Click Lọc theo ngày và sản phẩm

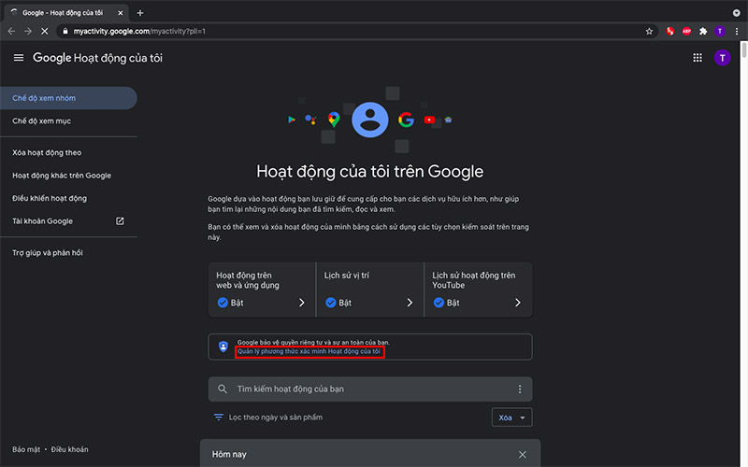point(276,417)
